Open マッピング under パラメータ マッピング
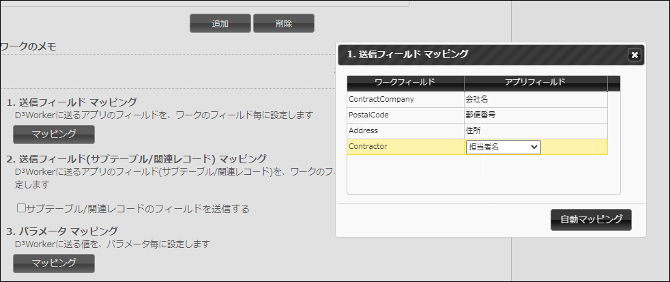Screen dimensions: 670x282 [x=54, y=263]
